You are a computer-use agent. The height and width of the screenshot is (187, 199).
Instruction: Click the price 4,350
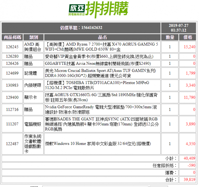tap(190, 144)
